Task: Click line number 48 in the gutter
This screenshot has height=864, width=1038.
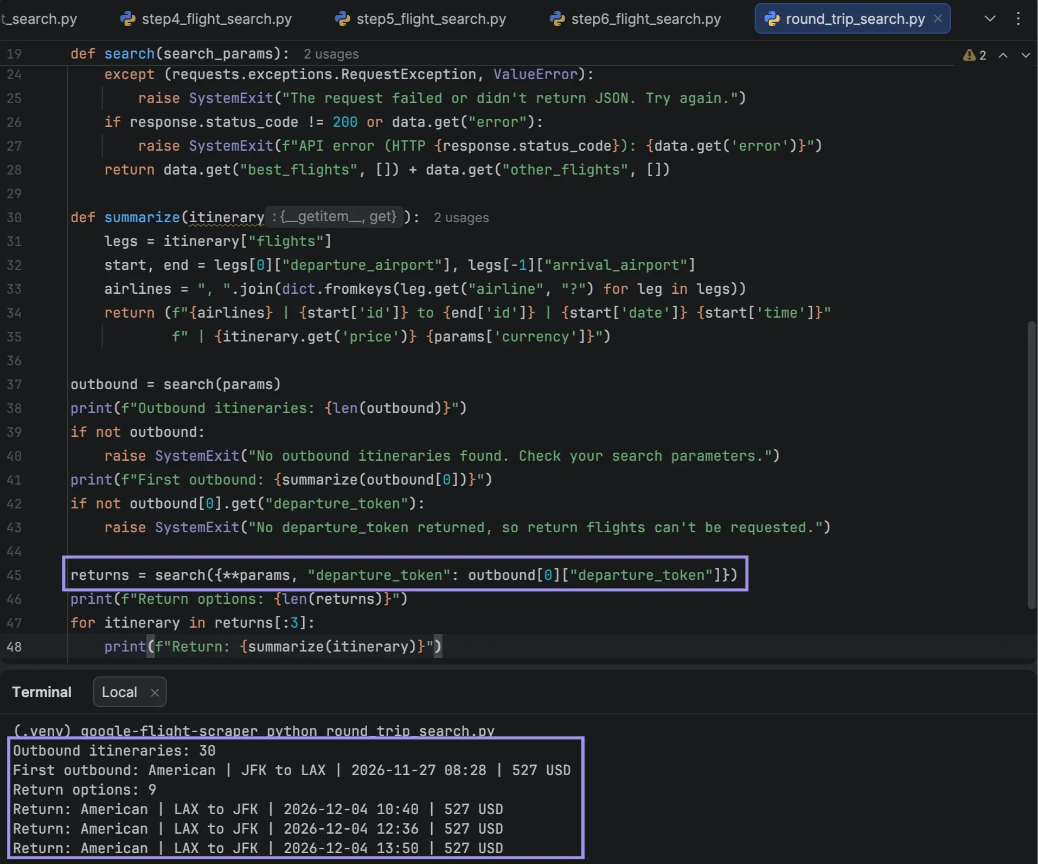Action: point(14,647)
